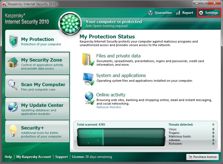
Task: Click the Report bar chart icon
Action: 178,13
